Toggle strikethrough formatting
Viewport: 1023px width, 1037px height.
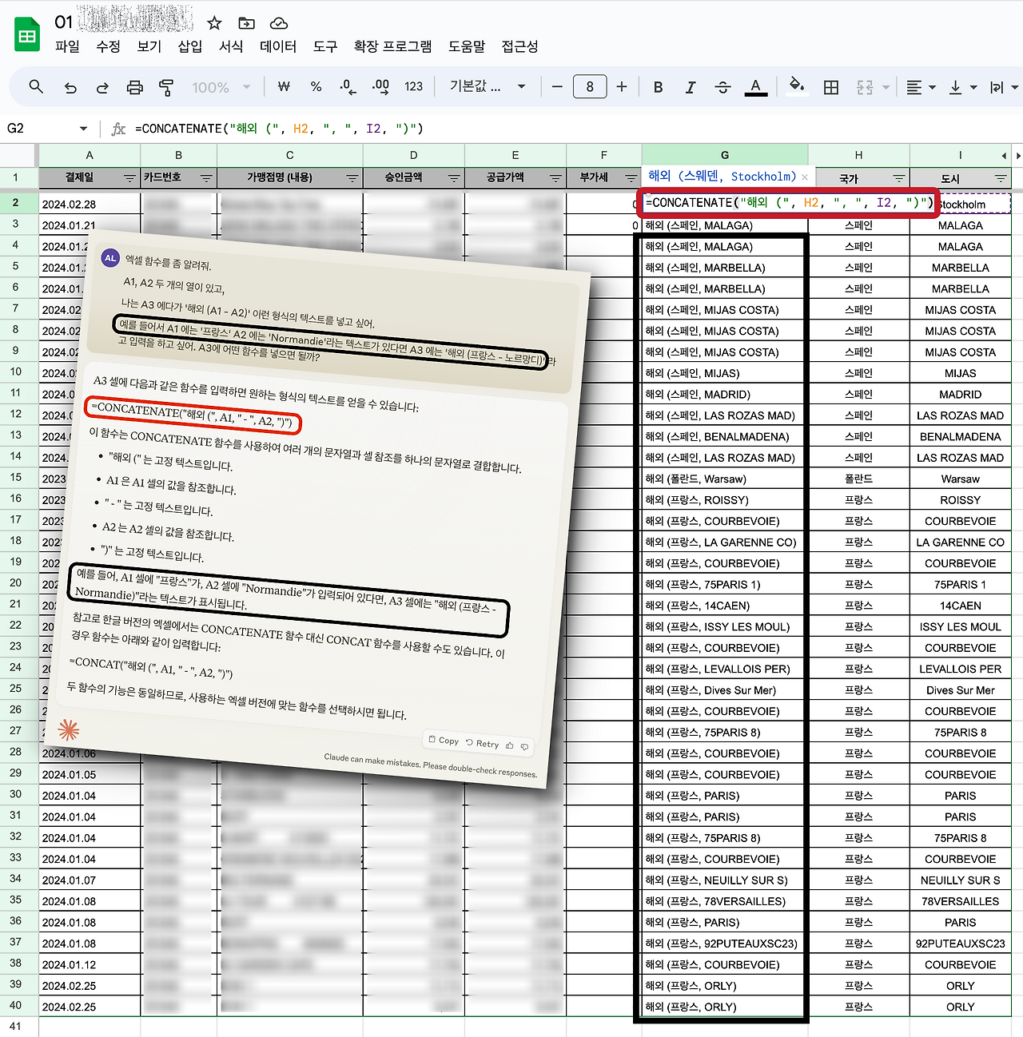[722, 86]
